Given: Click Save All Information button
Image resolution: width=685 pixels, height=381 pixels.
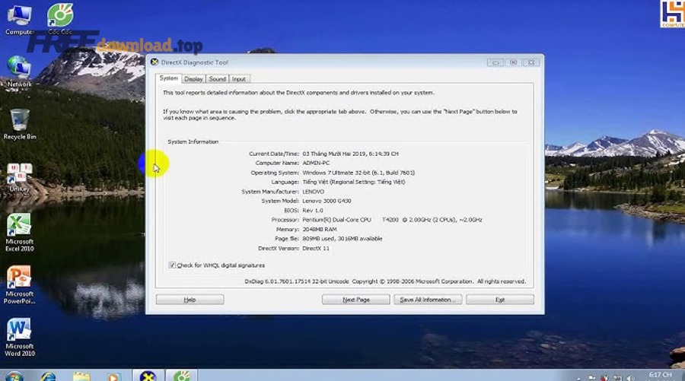Looking at the screenshot, I should click(x=428, y=300).
